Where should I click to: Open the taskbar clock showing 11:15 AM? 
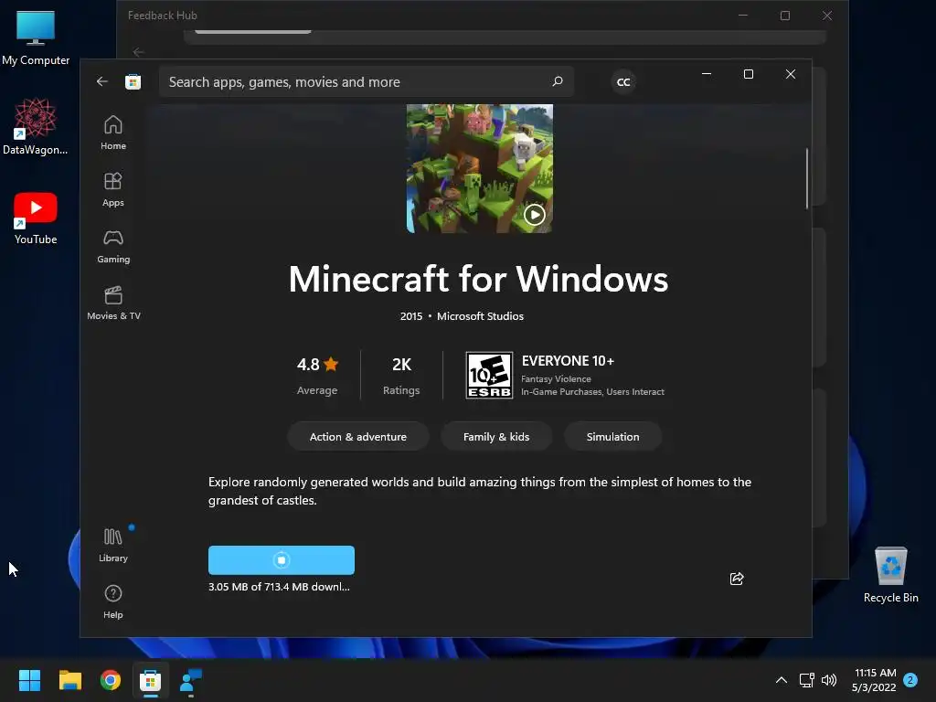pos(875,680)
